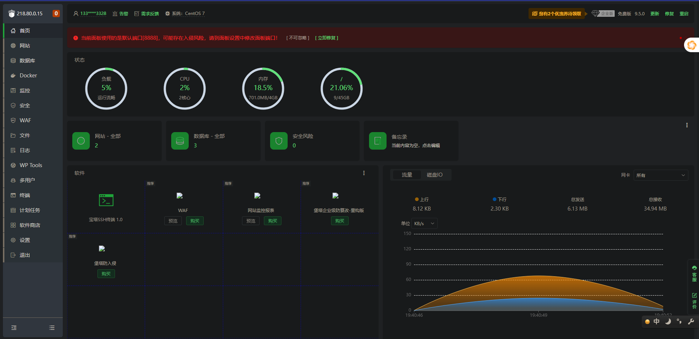Toggle the 中 input language indicator

pyautogui.click(x=657, y=321)
